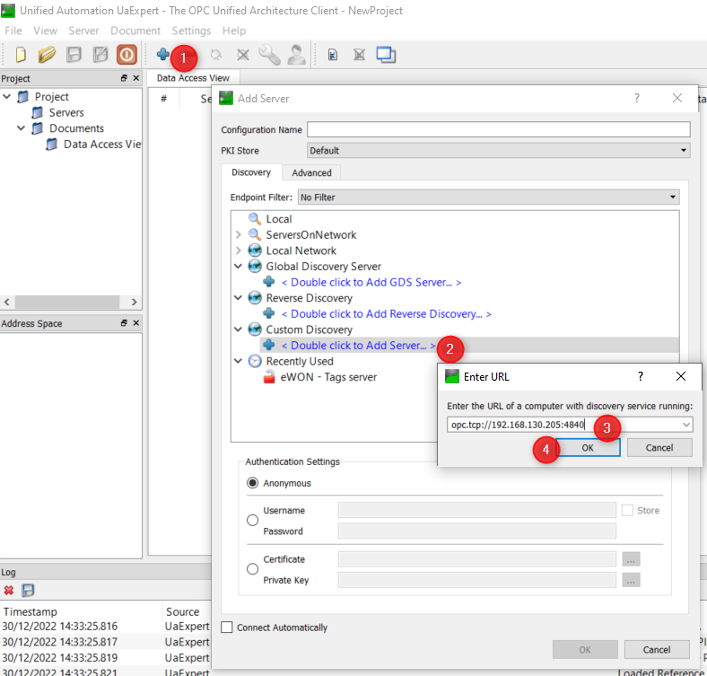This screenshot has width=707, height=676.
Task: Select Certificate authentication radio button
Action: [x=252, y=569]
